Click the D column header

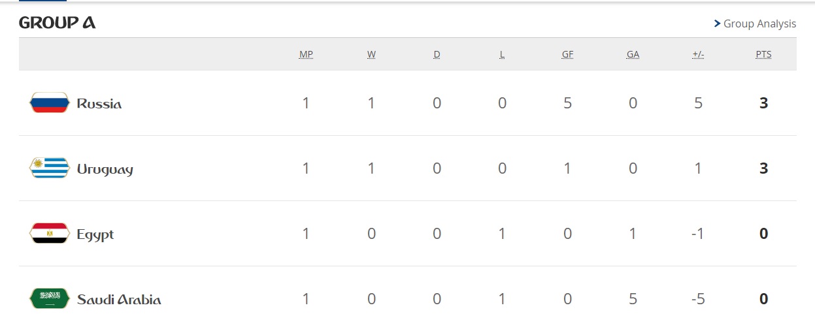point(437,54)
